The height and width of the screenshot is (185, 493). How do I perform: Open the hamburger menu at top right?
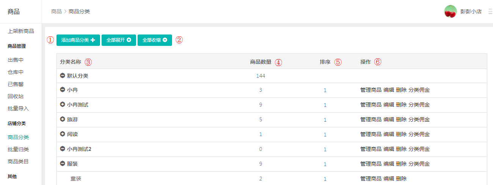click(490, 11)
